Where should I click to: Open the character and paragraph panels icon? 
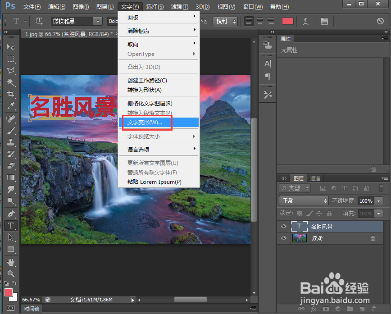pyautogui.click(x=324, y=22)
